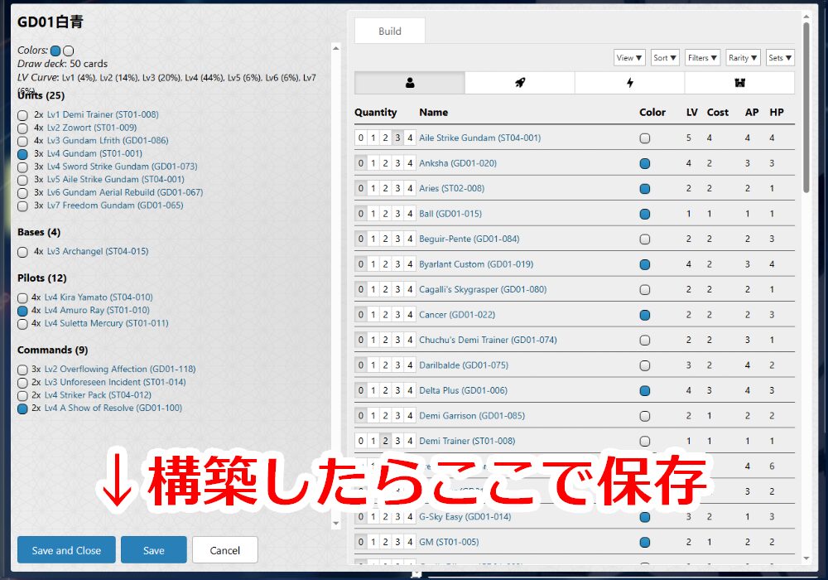Open the Sets dropdown
828x580 pixels.
[780, 57]
